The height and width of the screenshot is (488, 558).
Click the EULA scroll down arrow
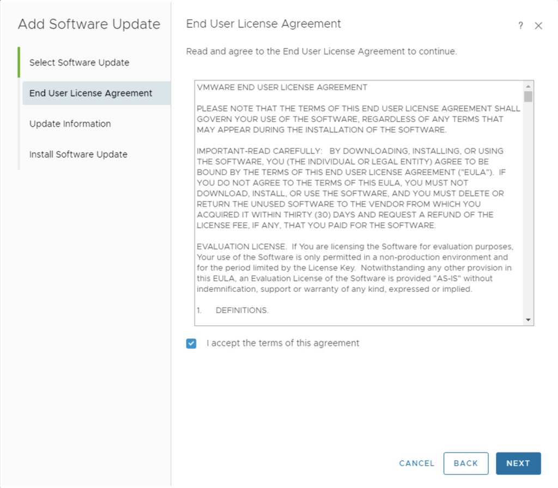click(x=527, y=320)
